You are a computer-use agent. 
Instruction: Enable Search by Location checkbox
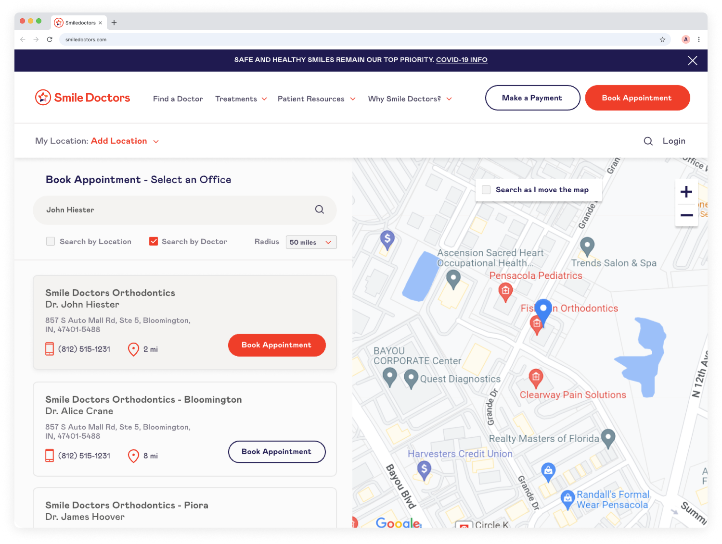(x=51, y=241)
